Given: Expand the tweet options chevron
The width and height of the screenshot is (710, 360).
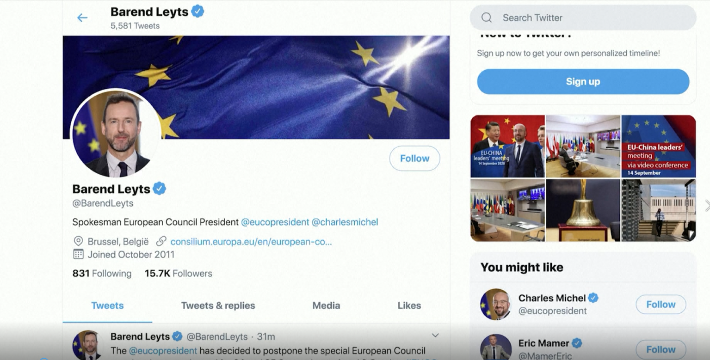Looking at the screenshot, I should tap(435, 335).
